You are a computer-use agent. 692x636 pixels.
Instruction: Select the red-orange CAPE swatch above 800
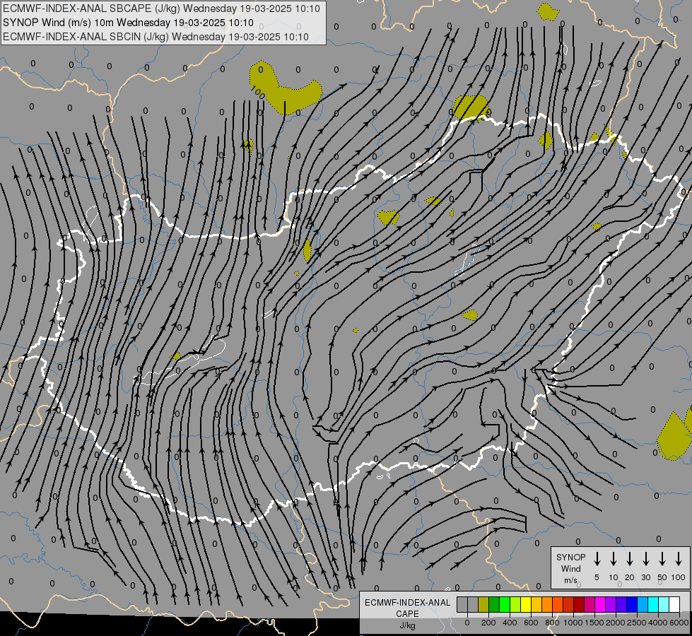tap(558, 604)
